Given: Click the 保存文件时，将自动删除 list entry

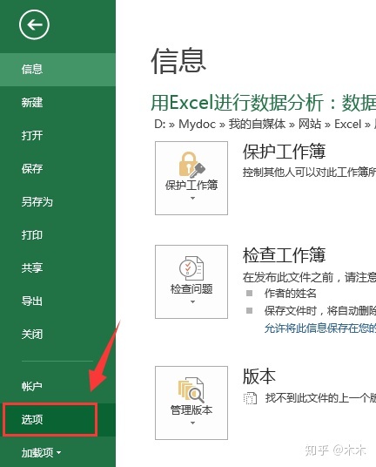Looking at the screenshot, I should pyautogui.click(x=320, y=311).
